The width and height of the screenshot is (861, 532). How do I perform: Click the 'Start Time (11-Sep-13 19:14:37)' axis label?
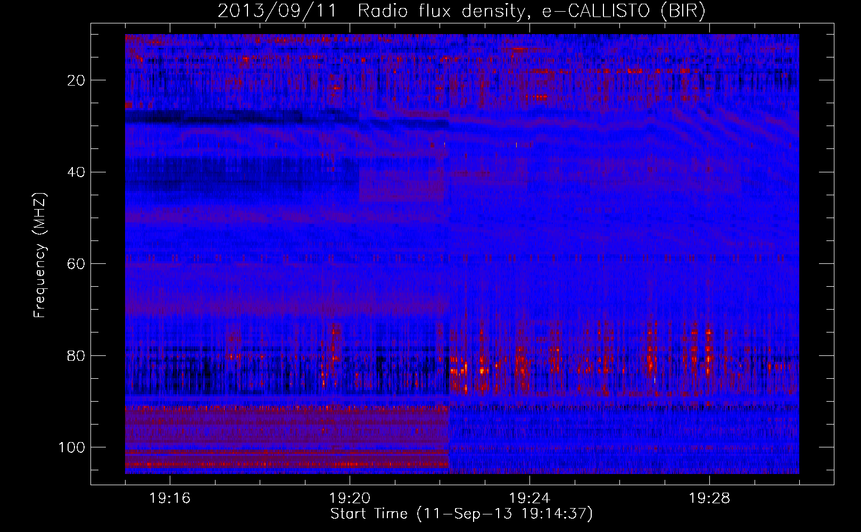pyautogui.click(x=461, y=514)
